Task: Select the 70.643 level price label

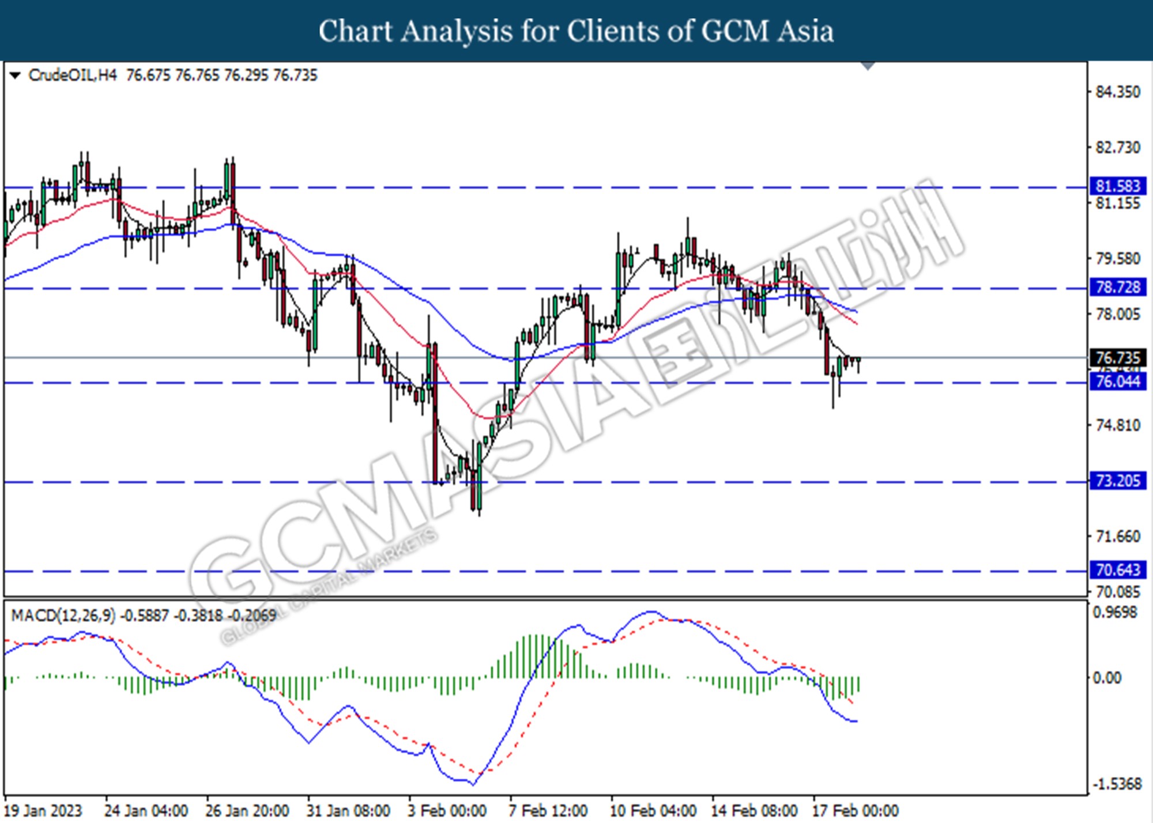Action: pos(1118,570)
